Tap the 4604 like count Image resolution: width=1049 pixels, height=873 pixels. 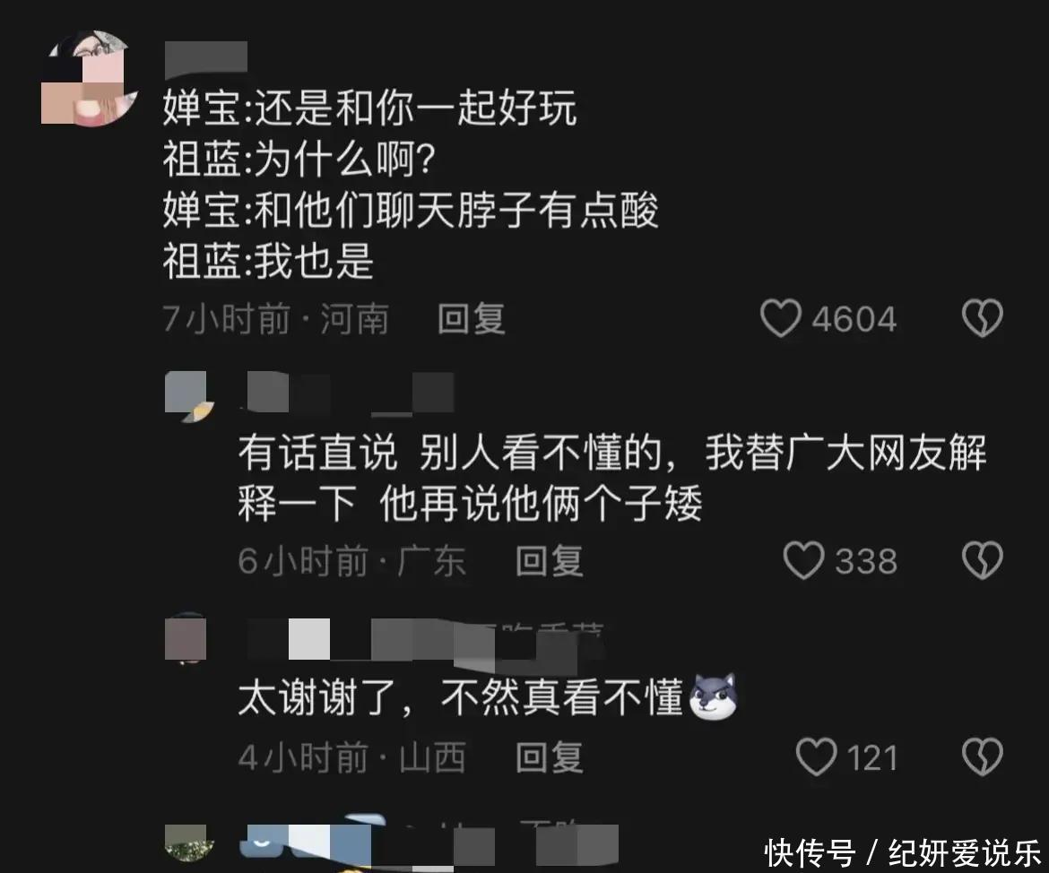(854, 319)
